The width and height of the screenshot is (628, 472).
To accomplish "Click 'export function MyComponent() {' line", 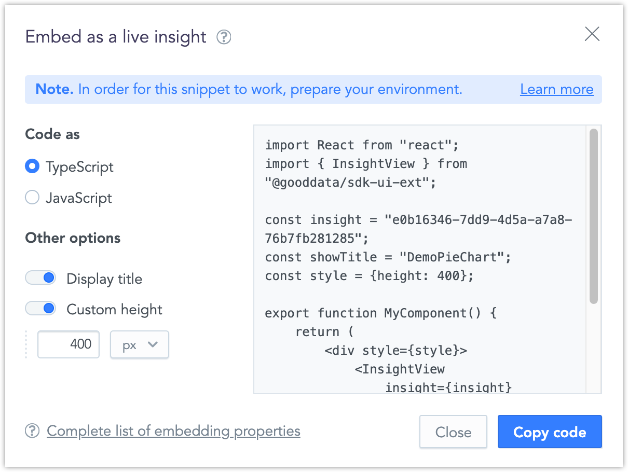I will pyautogui.click(x=381, y=313).
